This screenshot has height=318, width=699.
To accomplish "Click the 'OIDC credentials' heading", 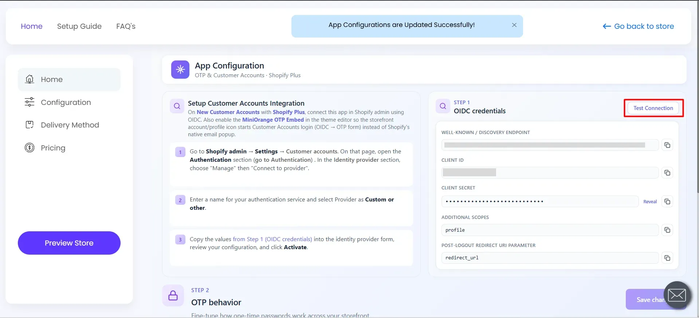I will click(480, 111).
